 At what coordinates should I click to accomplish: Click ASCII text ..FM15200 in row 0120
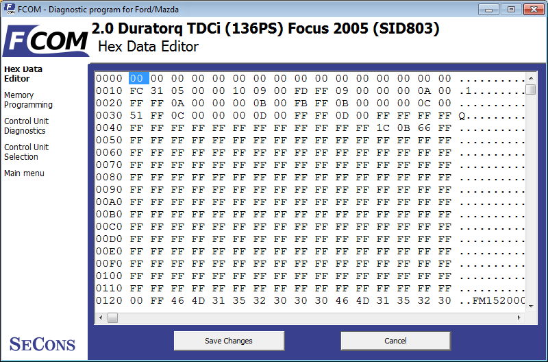pos(492,300)
